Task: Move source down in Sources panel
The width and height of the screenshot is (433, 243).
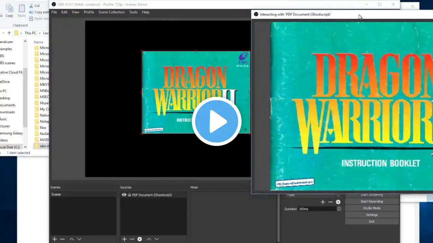Action: click(x=156, y=239)
